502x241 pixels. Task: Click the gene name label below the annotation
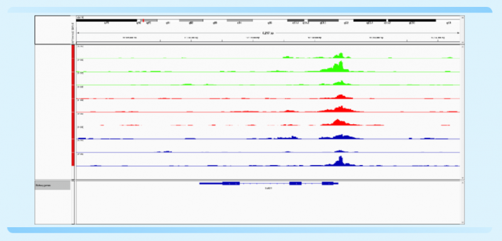click(268, 188)
